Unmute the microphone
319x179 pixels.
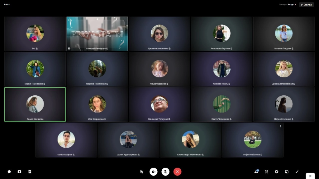pyautogui.click(x=165, y=172)
